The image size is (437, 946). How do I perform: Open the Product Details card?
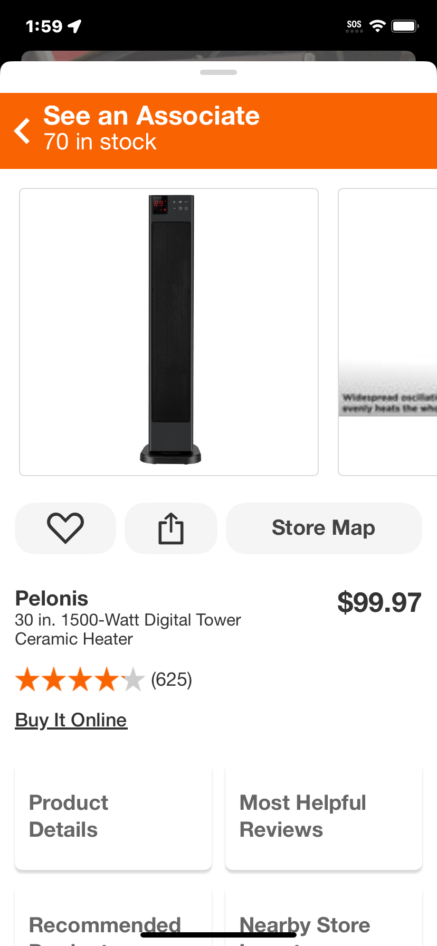113,816
